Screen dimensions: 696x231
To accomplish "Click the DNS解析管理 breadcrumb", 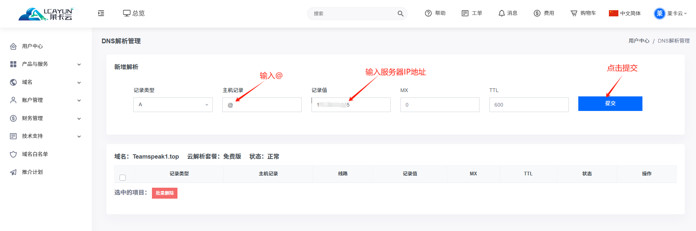I will pos(673,41).
